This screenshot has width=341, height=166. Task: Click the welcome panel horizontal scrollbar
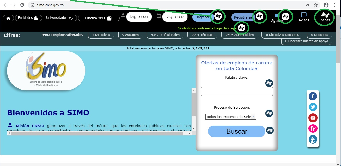click(99, 133)
